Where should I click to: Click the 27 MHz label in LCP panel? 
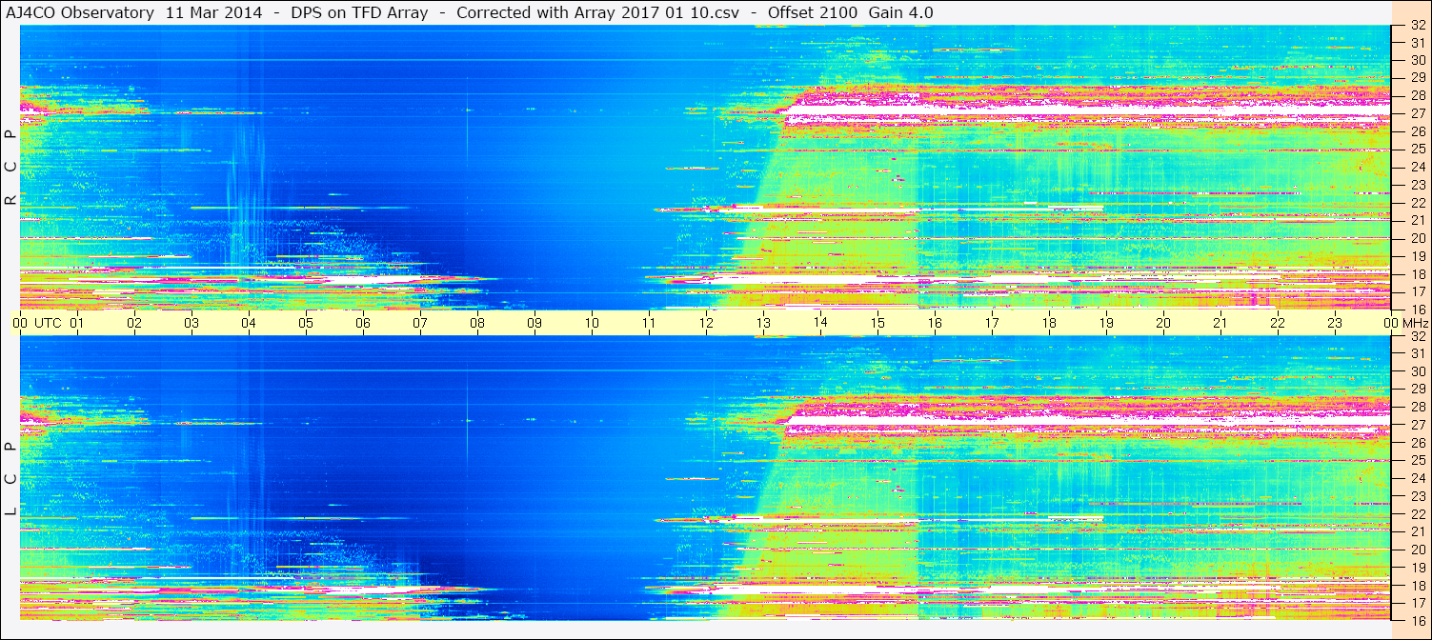1417,425
